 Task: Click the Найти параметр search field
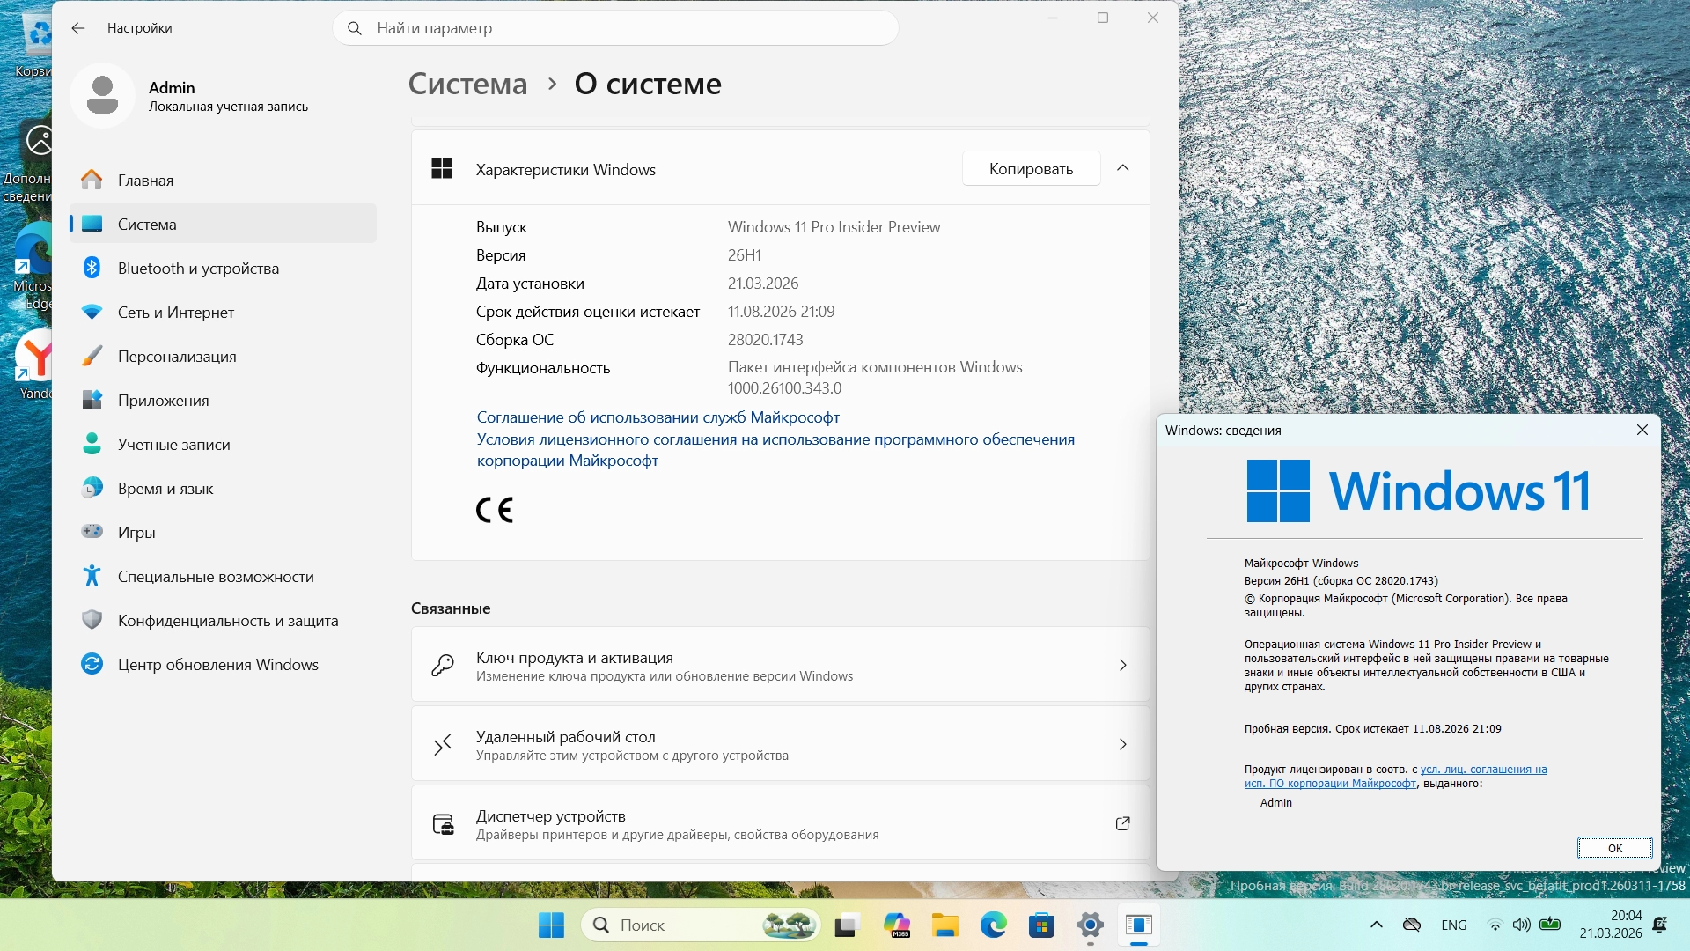(x=616, y=28)
